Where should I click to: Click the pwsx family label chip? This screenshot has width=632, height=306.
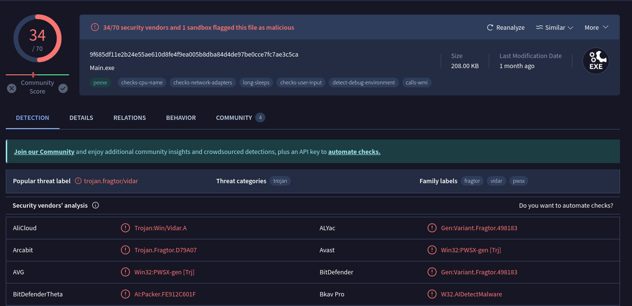tap(519, 181)
